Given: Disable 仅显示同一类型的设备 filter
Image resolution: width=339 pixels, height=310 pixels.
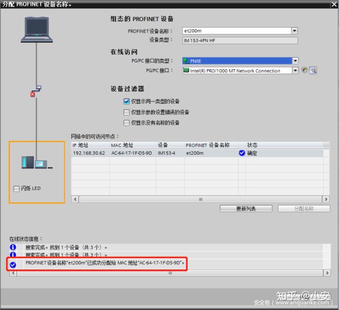Looking at the screenshot, I should pyautogui.click(x=126, y=101).
